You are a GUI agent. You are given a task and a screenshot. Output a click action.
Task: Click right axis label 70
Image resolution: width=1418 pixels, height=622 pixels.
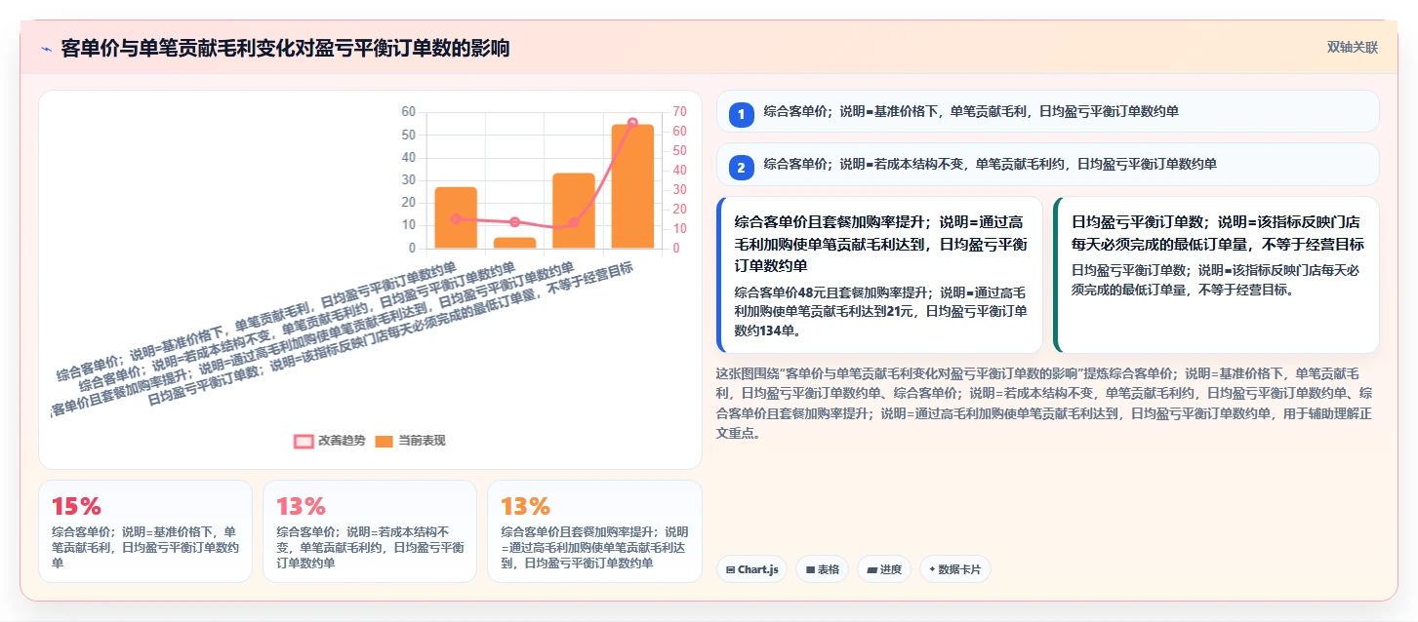pos(680,111)
